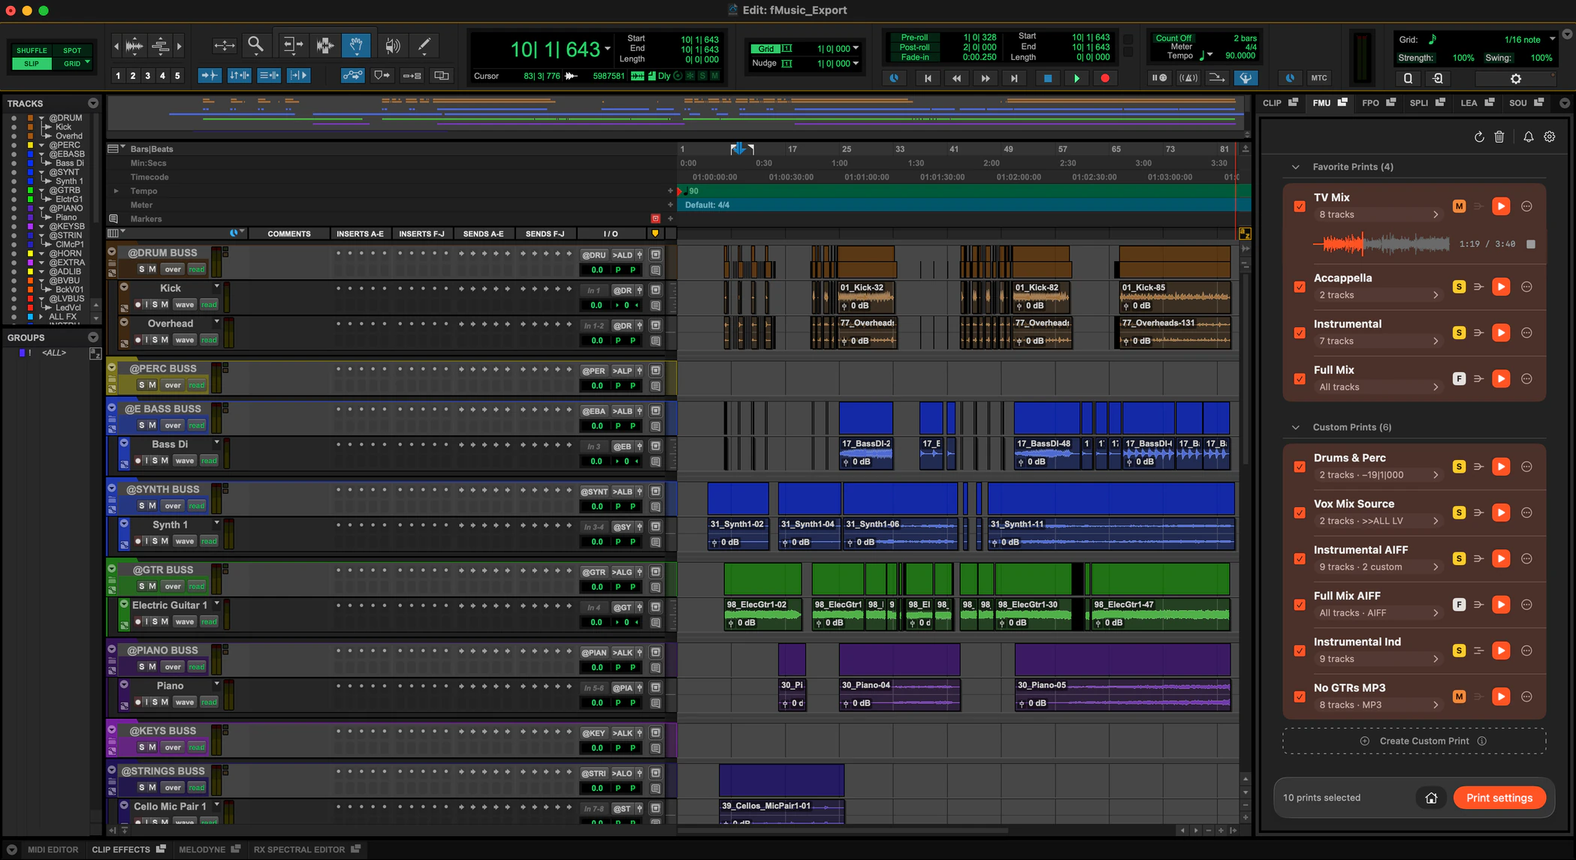Solo the @DRUM BUSS track
This screenshot has height=860, width=1576.
141,269
